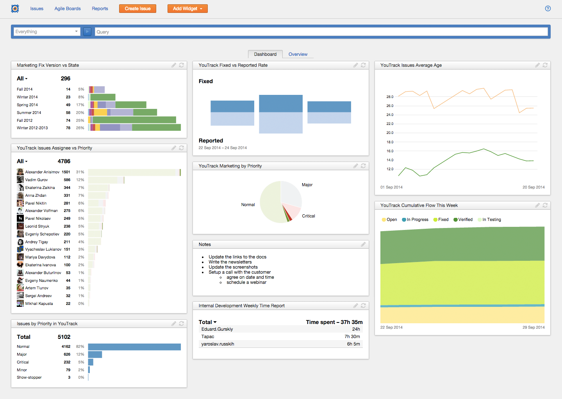Click the Tapac time report row
Viewport: 562px width, 399px height.
(x=281, y=337)
